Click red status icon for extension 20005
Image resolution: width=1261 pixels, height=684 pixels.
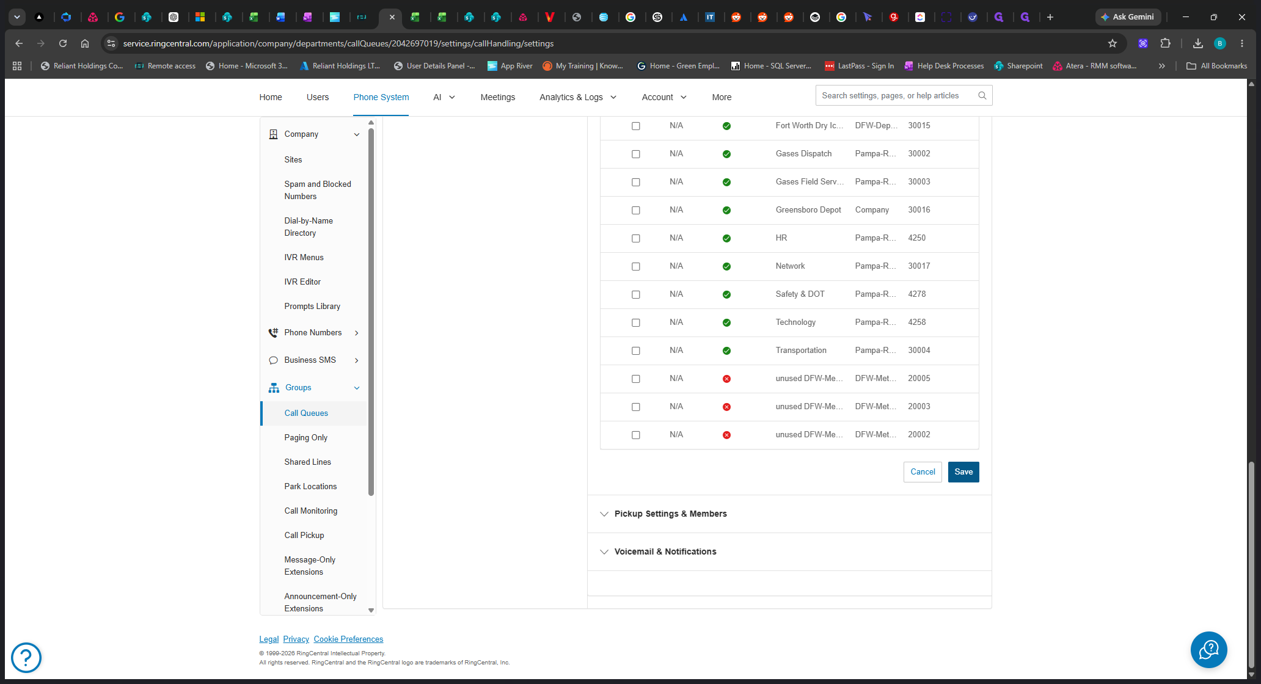pos(726,379)
